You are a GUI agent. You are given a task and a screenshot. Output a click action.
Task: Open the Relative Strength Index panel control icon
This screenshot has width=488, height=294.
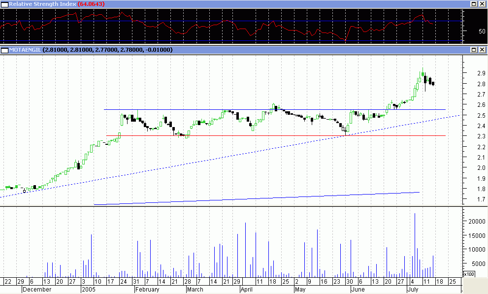click(x=4, y=4)
